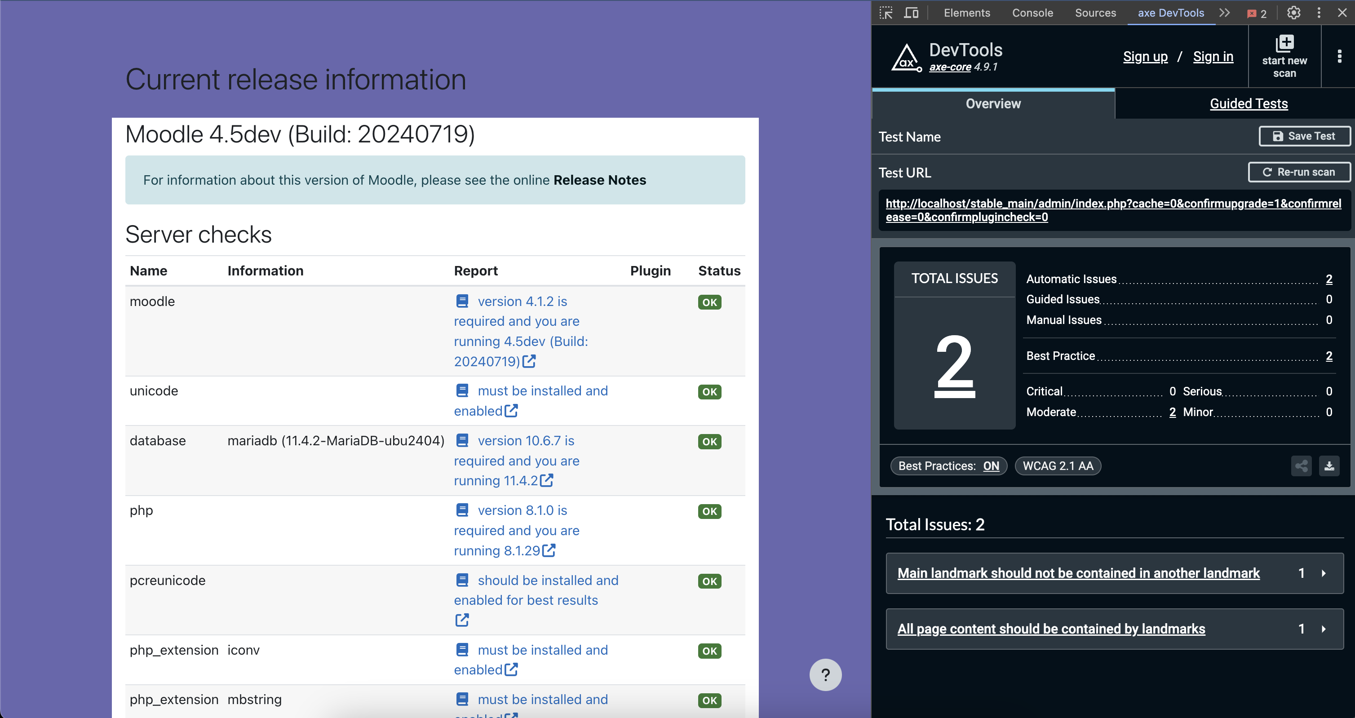This screenshot has width=1355, height=718.
Task: Click the share results icon
Action: point(1302,466)
